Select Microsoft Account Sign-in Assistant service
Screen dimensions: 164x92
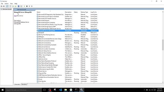pos(49,16)
